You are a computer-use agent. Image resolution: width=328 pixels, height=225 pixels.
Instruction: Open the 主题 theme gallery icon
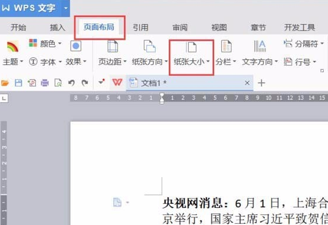pos(12,47)
